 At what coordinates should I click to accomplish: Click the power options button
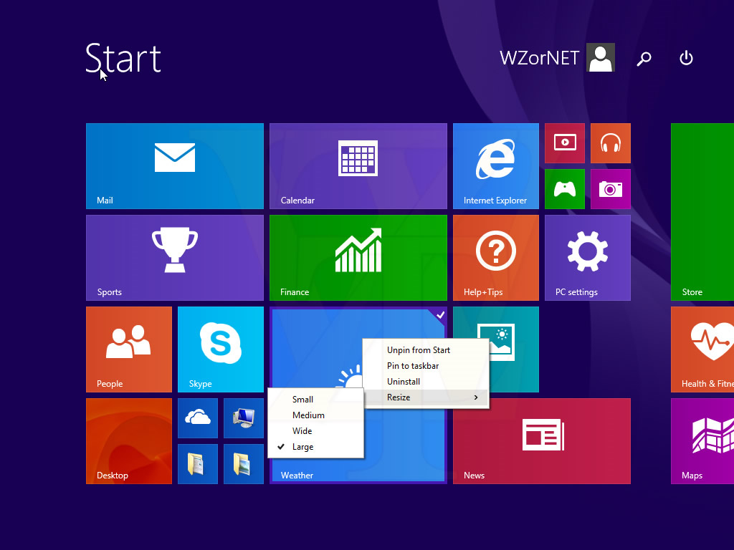coord(686,58)
